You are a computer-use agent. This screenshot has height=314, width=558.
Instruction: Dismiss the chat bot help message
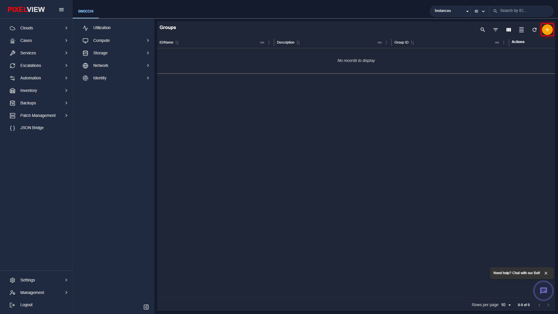coord(546,273)
